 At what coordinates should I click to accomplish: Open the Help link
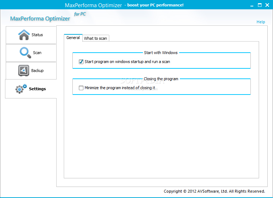pos(260,22)
